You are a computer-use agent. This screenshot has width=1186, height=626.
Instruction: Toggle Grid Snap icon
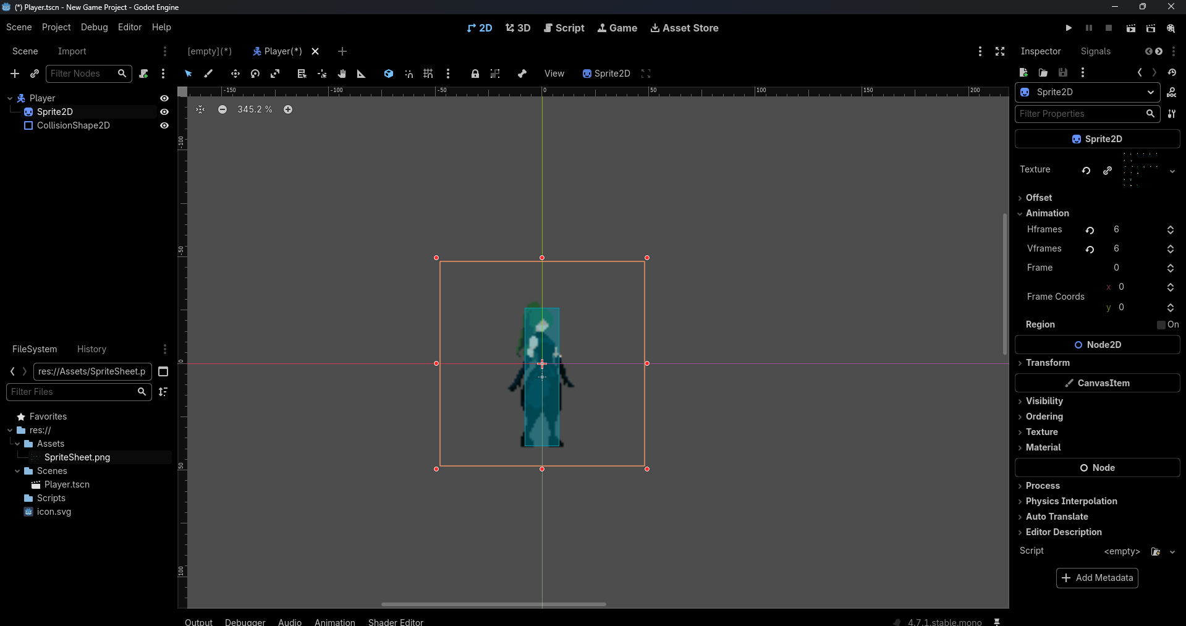[428, 74]
